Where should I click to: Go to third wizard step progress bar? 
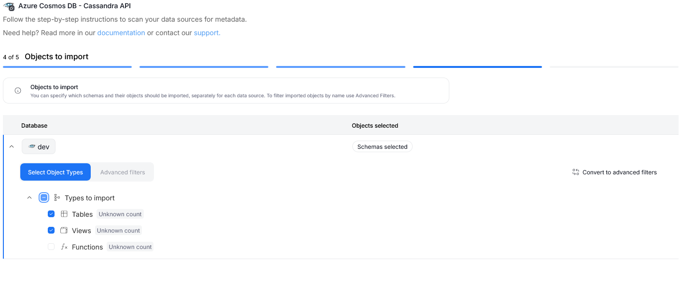tap(341, 67)
